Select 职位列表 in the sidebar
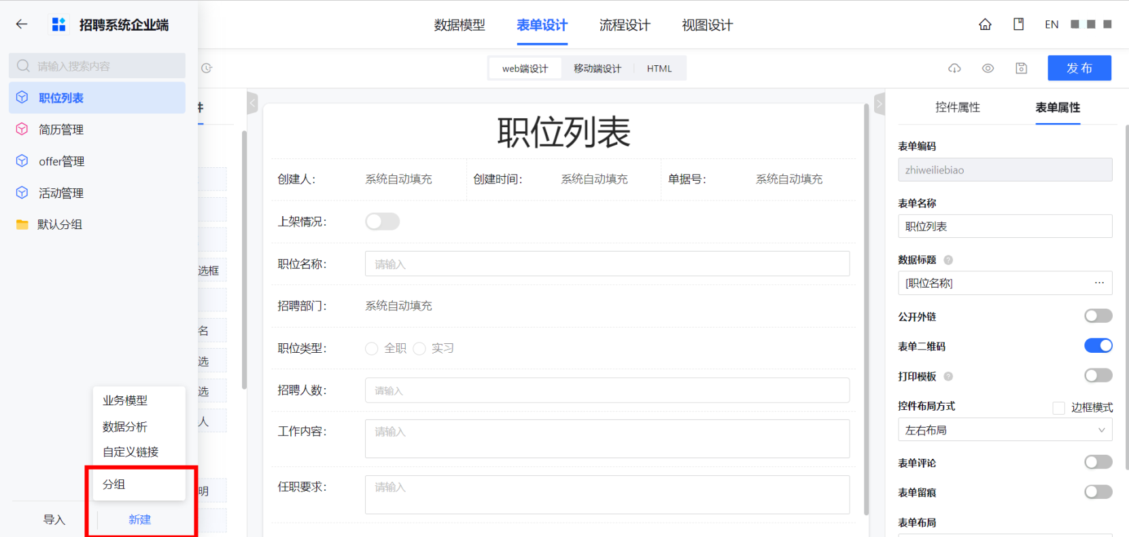The image size is (1129, 537). pyautogui.click(x=97, y=98)
